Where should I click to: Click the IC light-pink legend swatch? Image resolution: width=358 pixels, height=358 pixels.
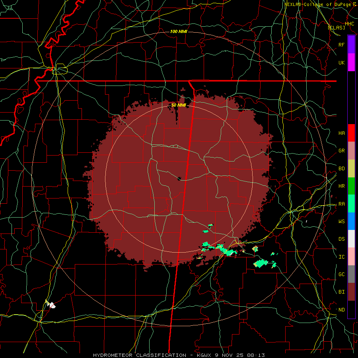pyautogui.click(x=351, y=257)
